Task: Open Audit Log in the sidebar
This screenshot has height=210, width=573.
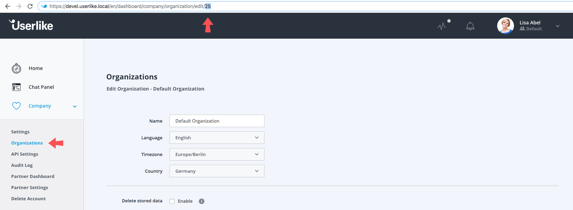Action: [22, 165]
